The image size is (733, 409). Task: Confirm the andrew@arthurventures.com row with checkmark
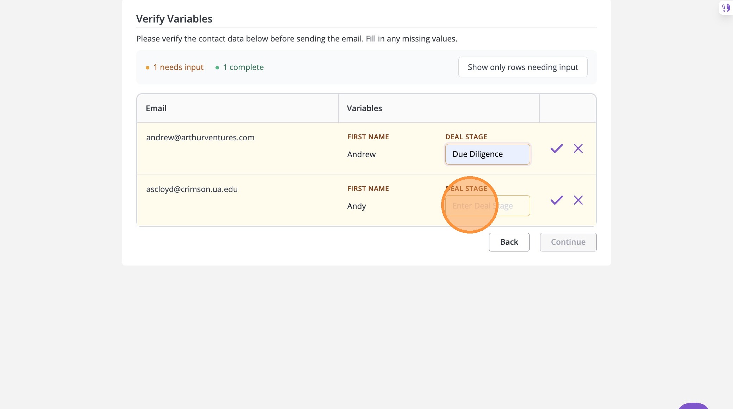557,148
